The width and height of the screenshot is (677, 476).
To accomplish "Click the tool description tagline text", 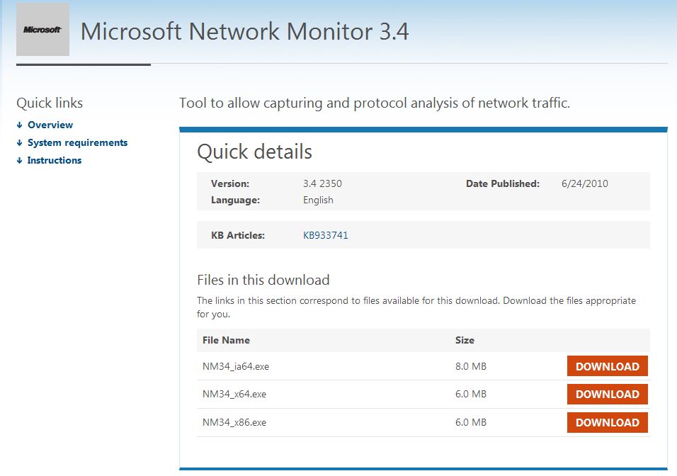I will pyautogui.click(x=375, y=103).
